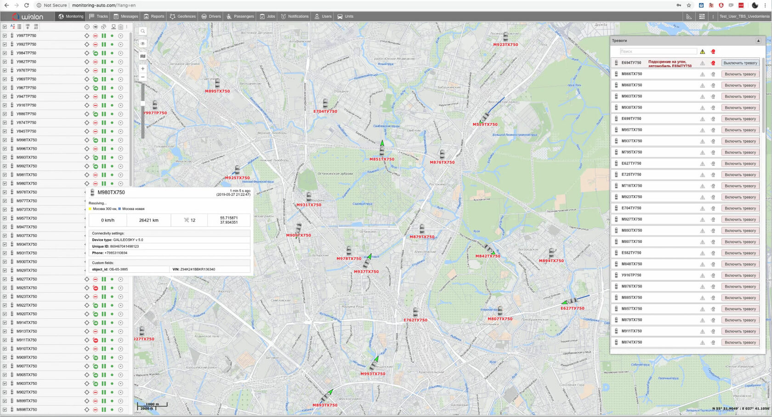Screen dimensions: 772x417
Task: Click the red alarm siren icon for E694TY750
Action: coord(713,63)
